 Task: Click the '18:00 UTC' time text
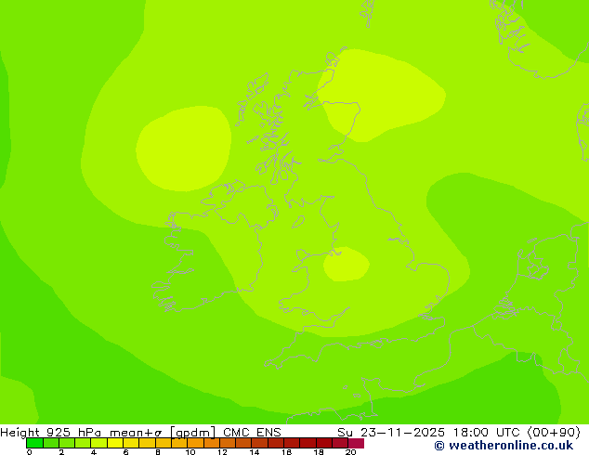click(x=487, y=433)
